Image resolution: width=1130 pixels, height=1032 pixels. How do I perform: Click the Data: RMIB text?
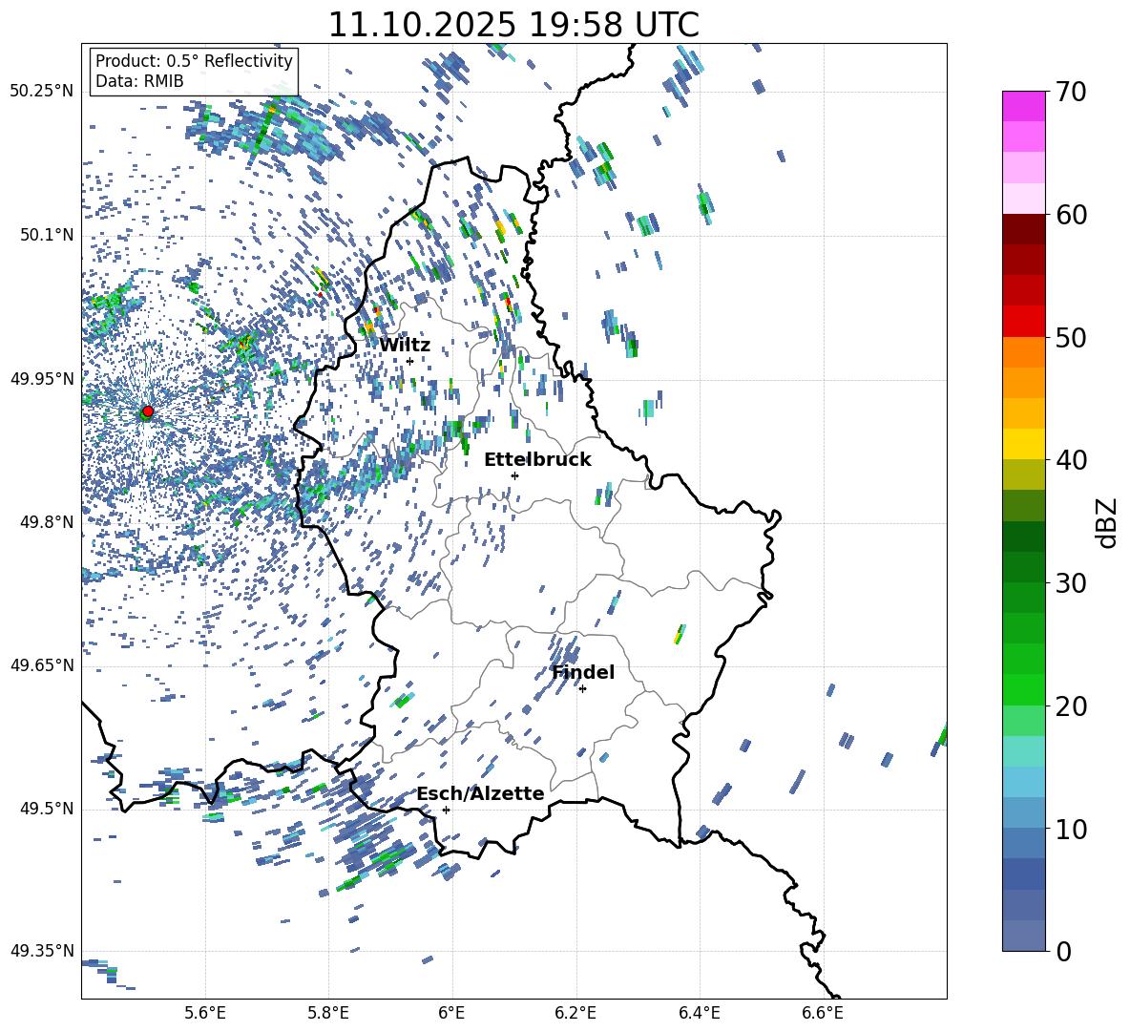tap(139, 81)
